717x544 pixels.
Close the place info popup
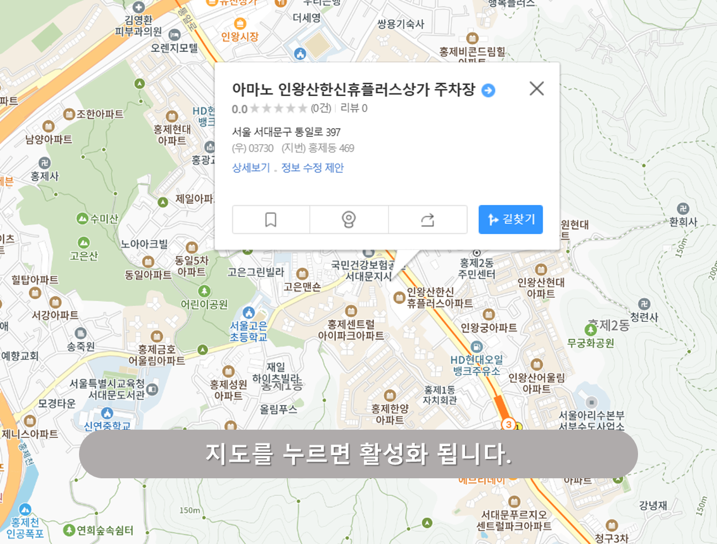[536, 88]
